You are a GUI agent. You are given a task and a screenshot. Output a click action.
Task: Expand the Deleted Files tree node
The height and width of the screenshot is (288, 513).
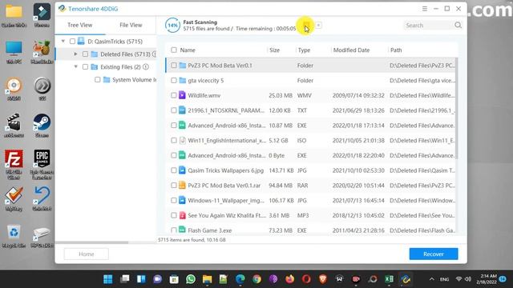(76, 54)
